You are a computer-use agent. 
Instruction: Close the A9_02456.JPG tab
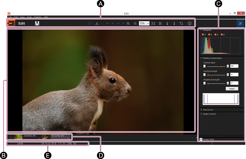click(x=68, y=138)
